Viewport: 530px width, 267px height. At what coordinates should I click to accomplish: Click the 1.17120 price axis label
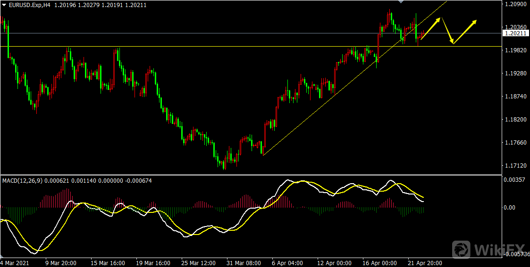(514, 166)
